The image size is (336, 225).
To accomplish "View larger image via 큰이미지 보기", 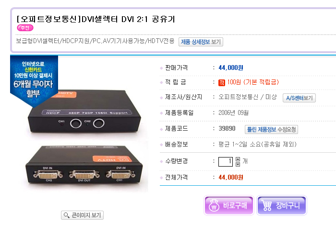I will click(x=82, y=215).
